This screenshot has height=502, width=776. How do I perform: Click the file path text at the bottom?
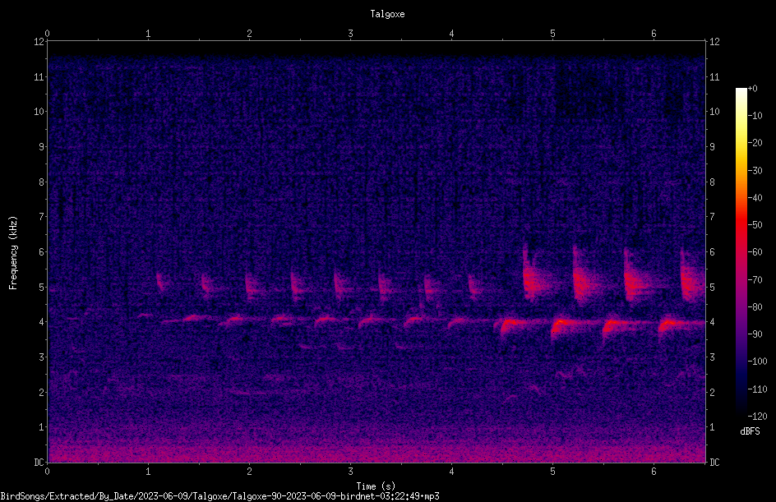219,496
